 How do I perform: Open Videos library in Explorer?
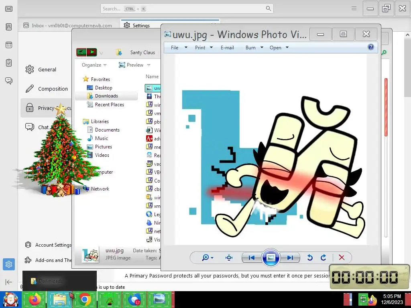click(x=98, y=155)
